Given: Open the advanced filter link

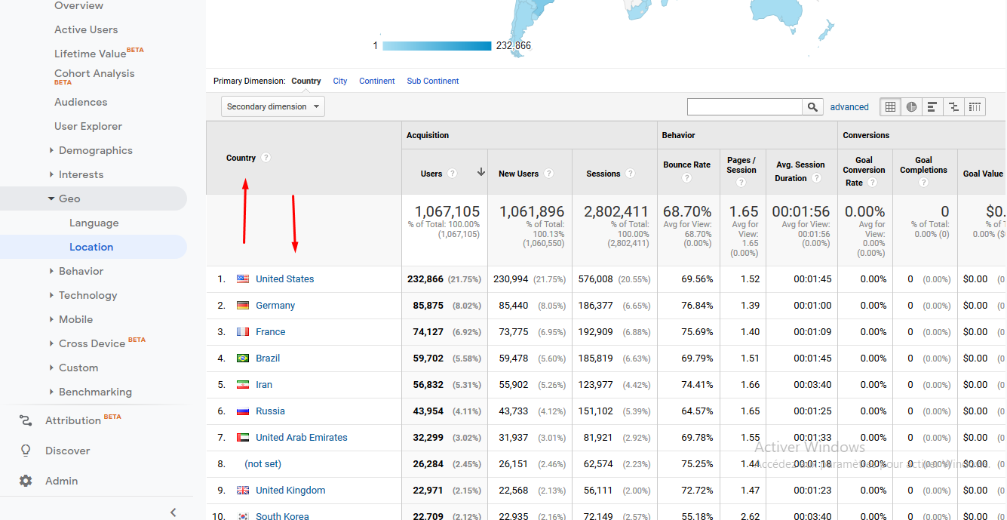Looking at the screenshot, I should 849,106.
